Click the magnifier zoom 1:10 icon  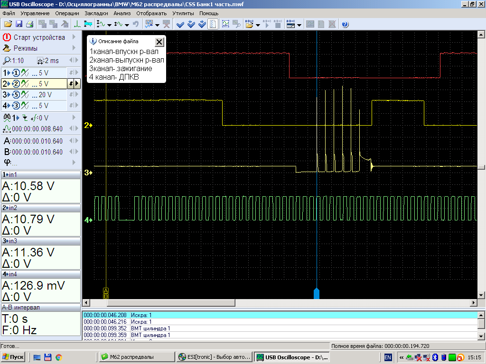pos(6,60)
